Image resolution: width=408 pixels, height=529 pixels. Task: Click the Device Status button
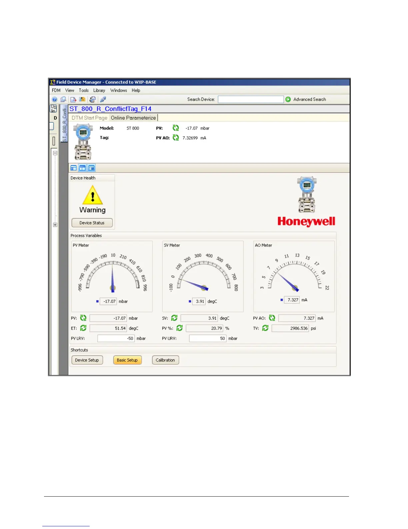(x=92, y=223)
